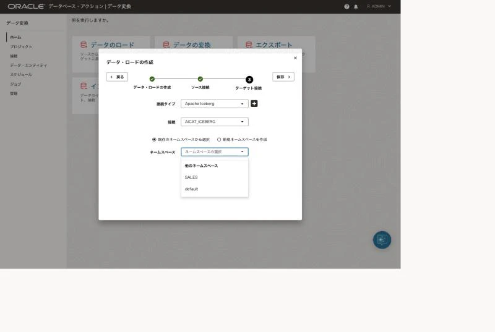This screenshot has width=495, height=332.
Task: Open スケジュール in the sidebar
Action: click(x=21, y=75)
